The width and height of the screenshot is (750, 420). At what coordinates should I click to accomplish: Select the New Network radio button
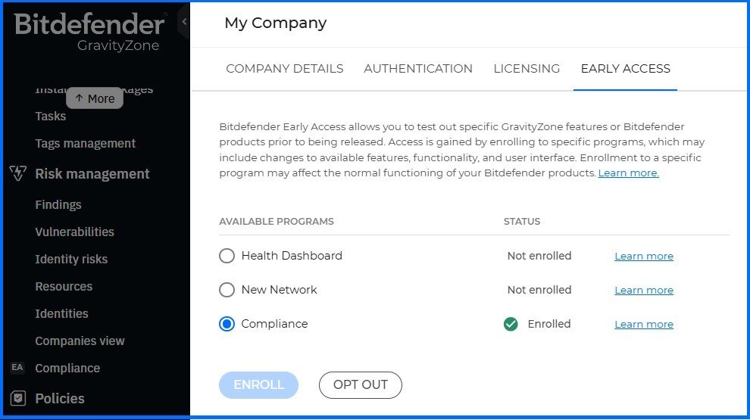(x=227, y=290)
